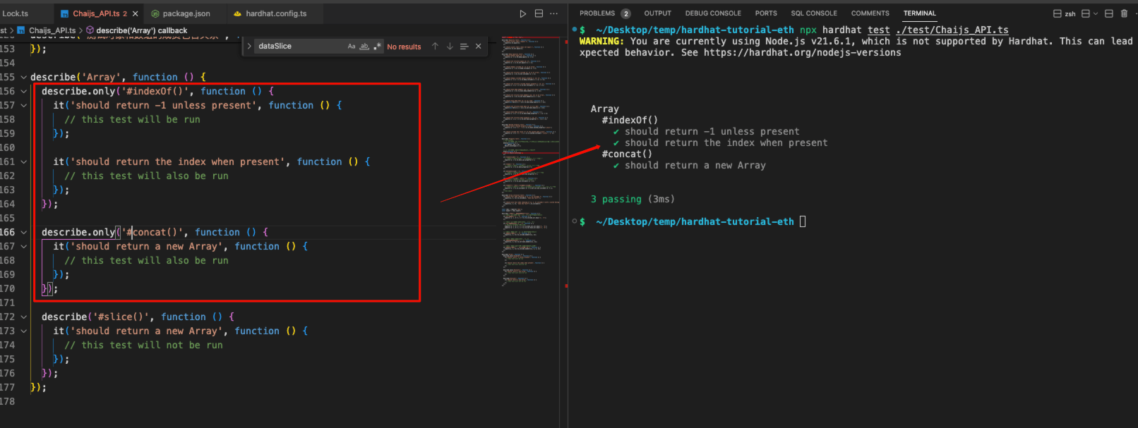This screenshot has height=428, width=1138.
Task: Split the editor with the layout icon
Action: [x=539, y=13]
